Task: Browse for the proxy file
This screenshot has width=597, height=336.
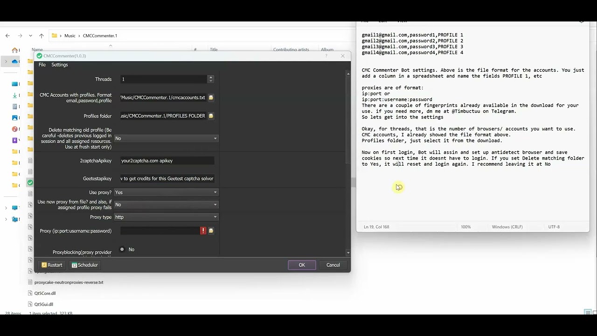Action: click(x=211, y=231)
